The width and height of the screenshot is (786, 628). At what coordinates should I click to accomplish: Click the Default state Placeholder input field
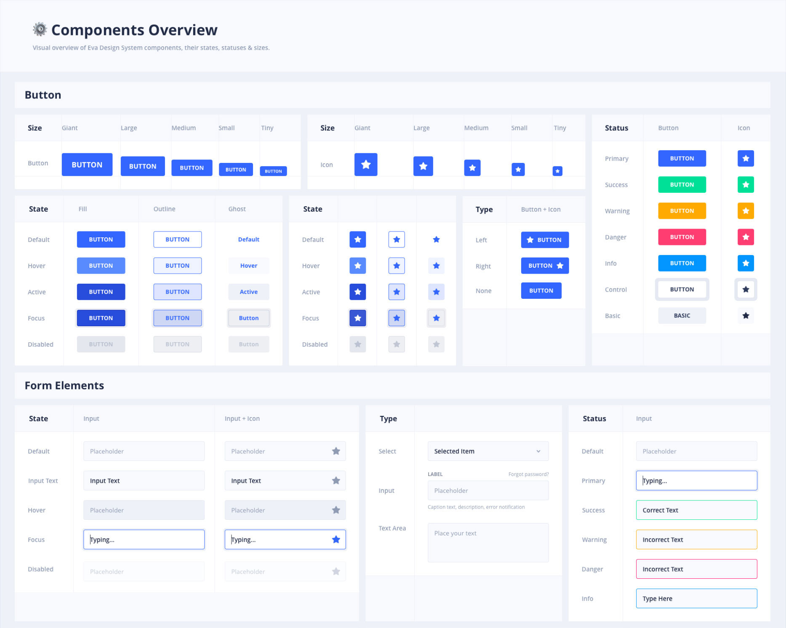point(144,451)
